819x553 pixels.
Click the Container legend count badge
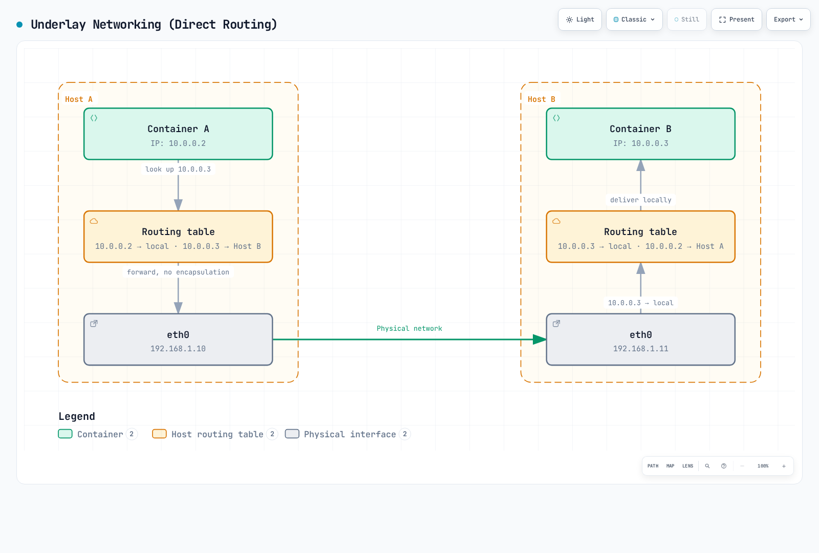132,434
